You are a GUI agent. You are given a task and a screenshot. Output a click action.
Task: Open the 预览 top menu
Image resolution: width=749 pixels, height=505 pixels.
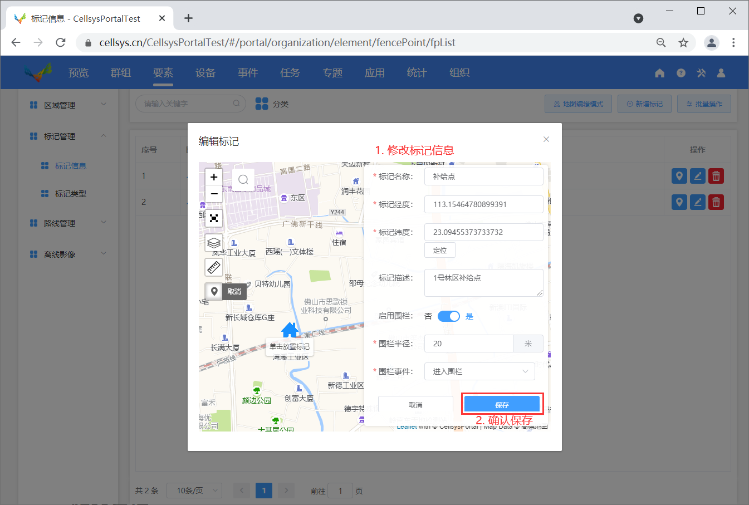(79, 73)
